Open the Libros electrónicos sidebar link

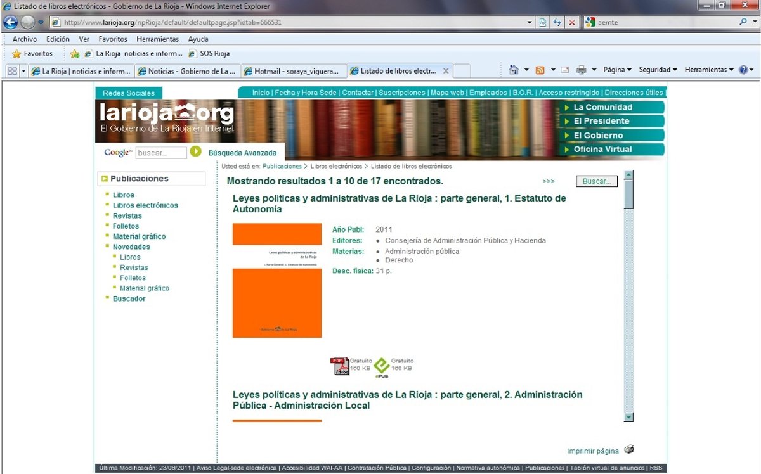click(x=145, y=205)
